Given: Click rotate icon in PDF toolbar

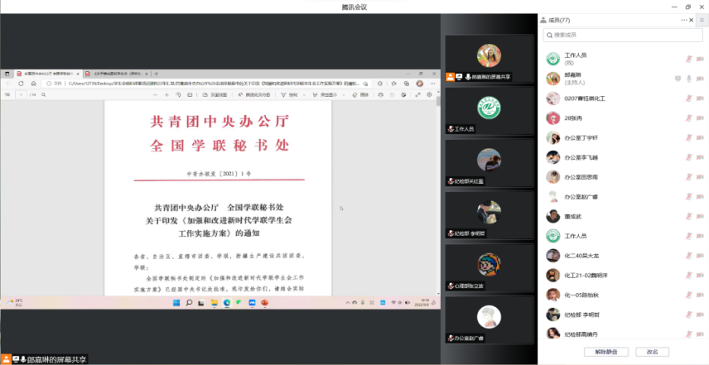Looking at the screenshot, I should click(x=178, y=95).
